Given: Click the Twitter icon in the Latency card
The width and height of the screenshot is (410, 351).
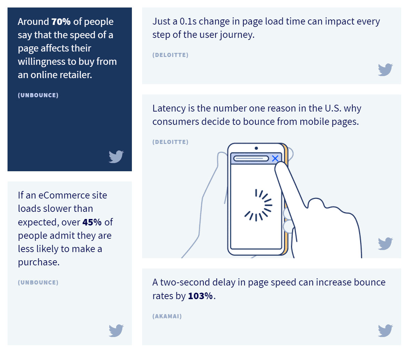Looking at the screenshot, I should point(385,244).
